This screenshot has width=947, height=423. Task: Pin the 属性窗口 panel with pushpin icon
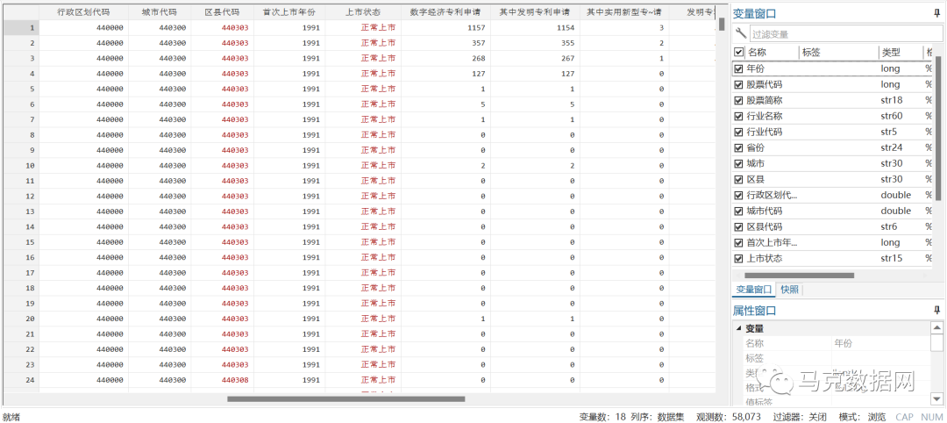click(936, 310)
